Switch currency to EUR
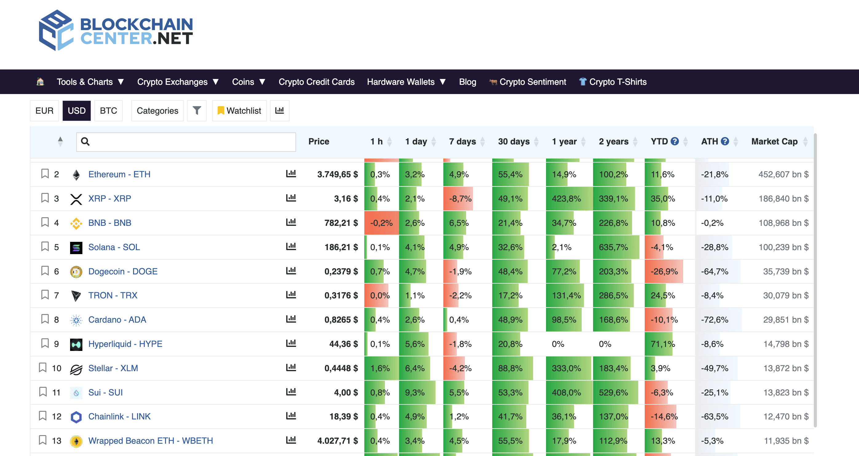 click(x=44, y=111)
